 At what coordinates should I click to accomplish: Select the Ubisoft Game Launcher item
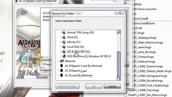click(145, 9)
